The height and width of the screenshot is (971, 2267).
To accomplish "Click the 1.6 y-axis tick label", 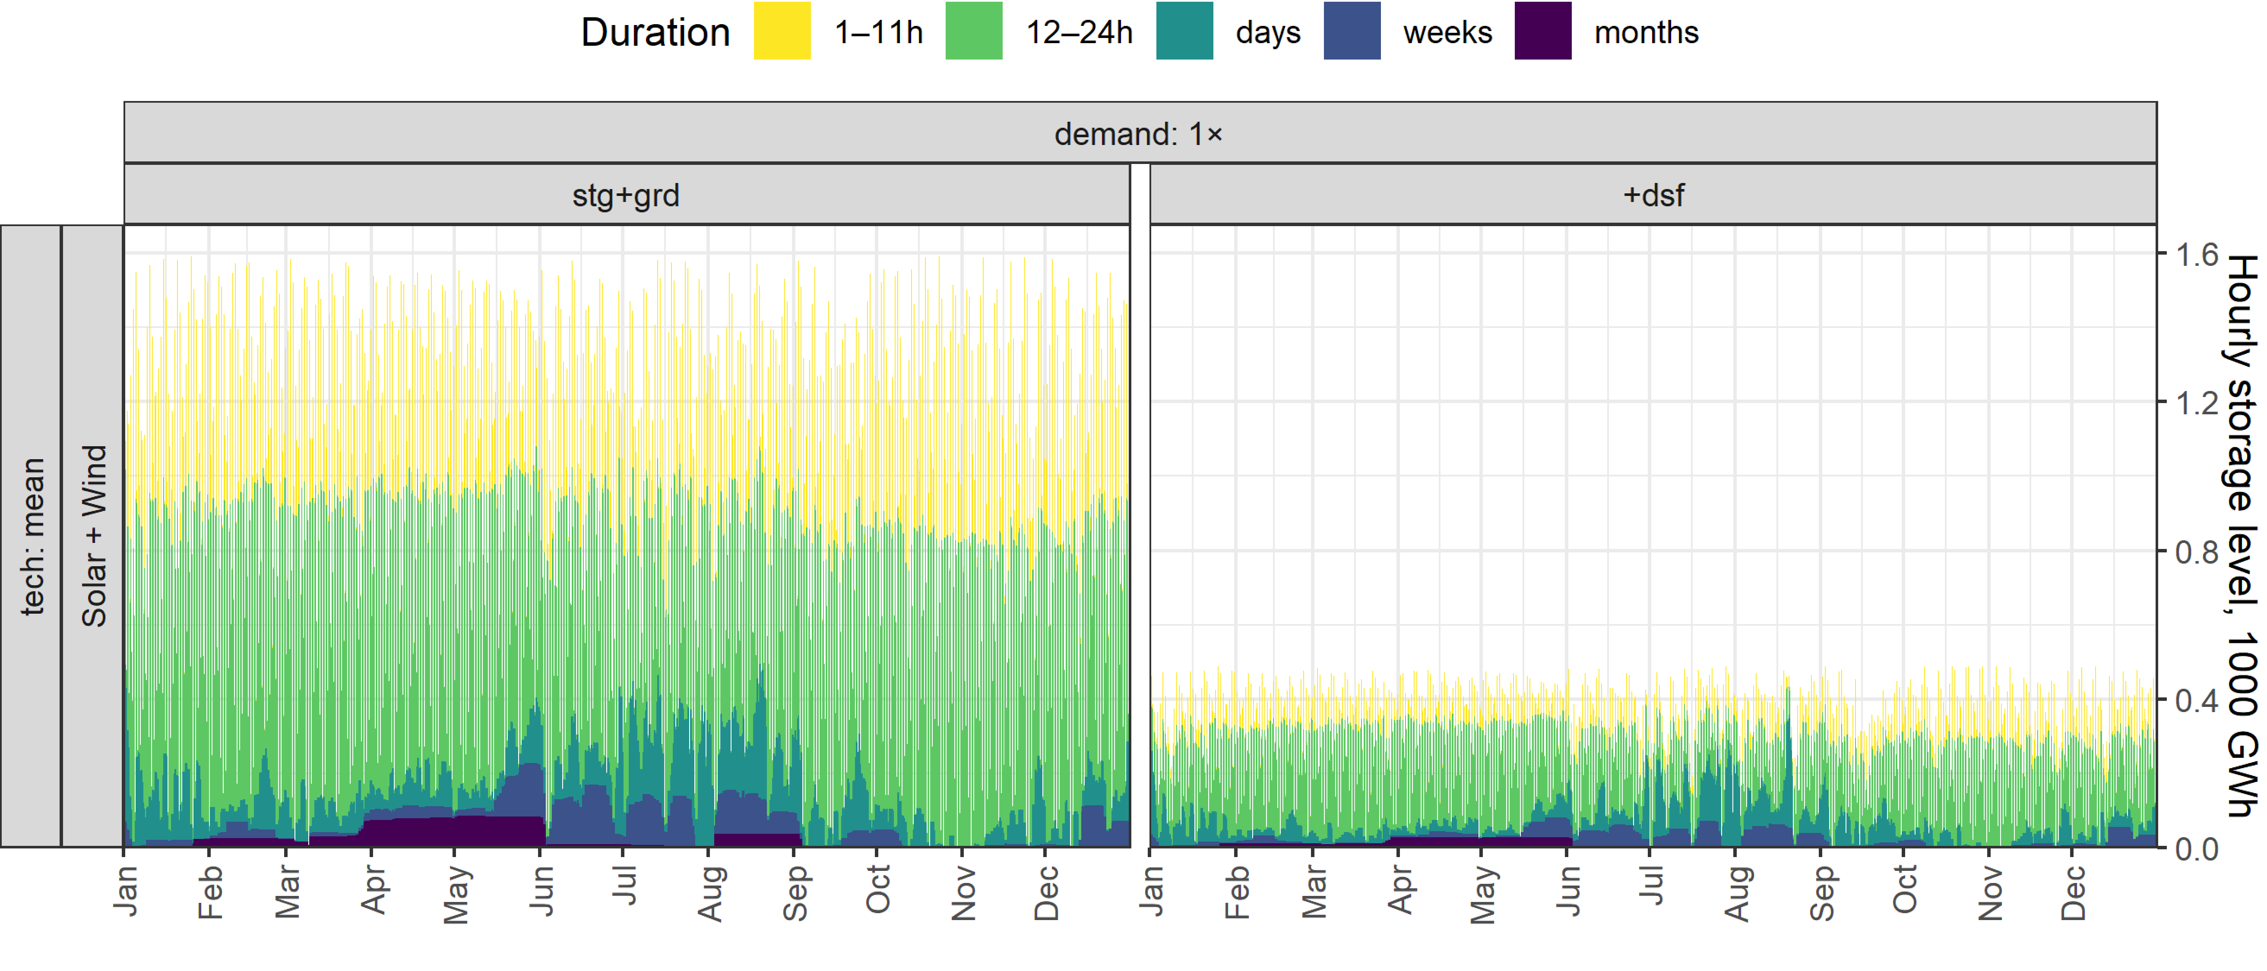I will 2197,255.
